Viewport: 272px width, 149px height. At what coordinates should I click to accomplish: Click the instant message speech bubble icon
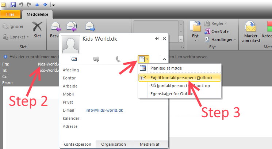tap(96, 59)
